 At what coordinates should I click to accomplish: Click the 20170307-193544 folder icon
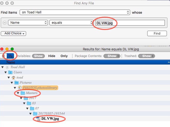point(35,114)
